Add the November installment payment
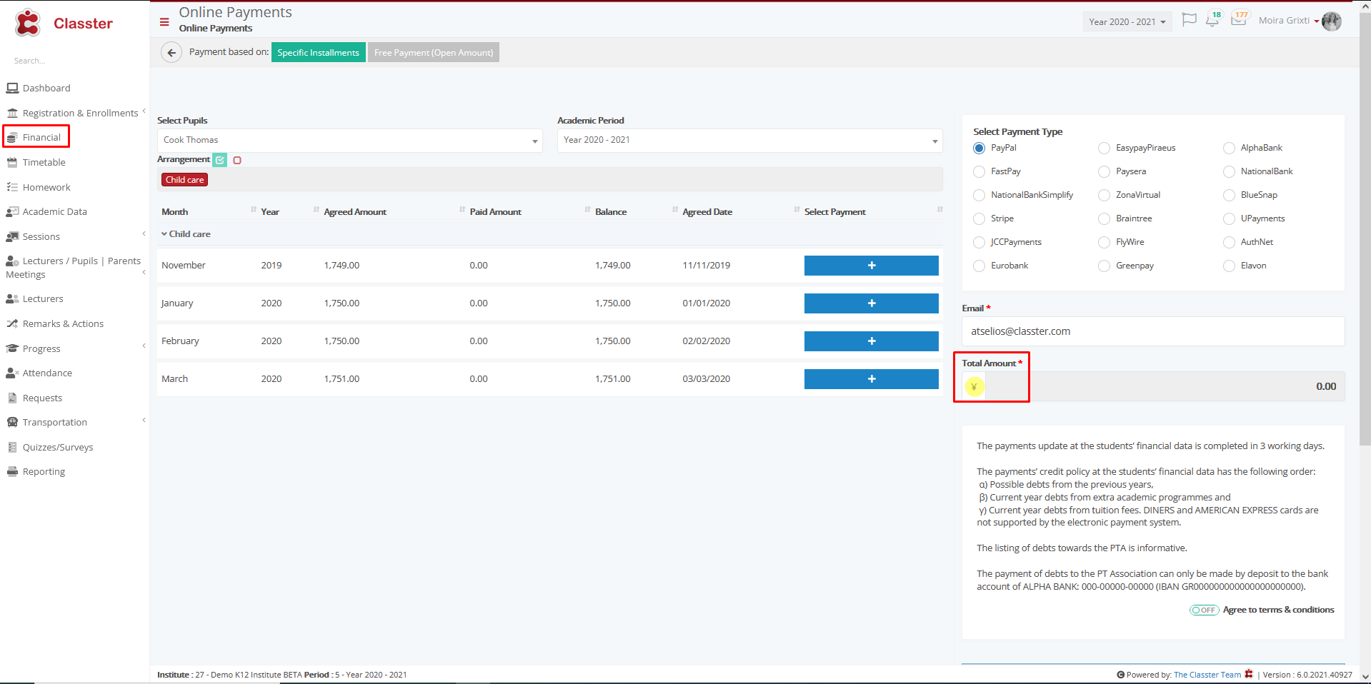 [872, 266]
